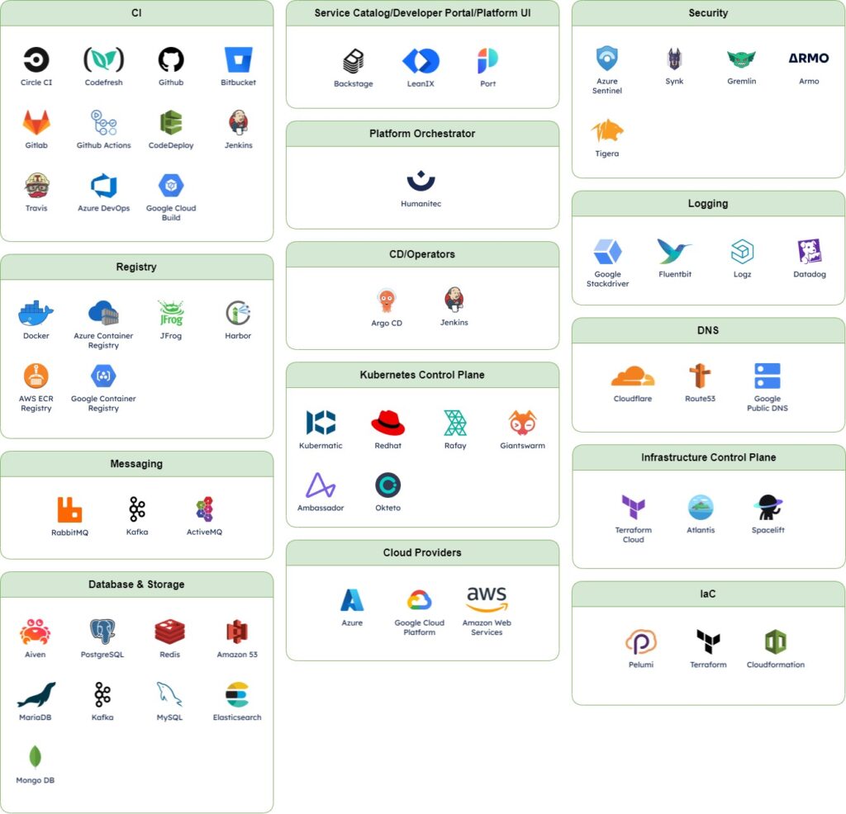Click the RabbitMQ icon
The image size is (846, 814).
tap(69, 509)
